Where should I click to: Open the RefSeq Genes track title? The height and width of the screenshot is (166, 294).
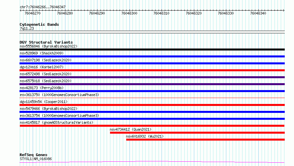pyautogui.click(x=33, y=155)
